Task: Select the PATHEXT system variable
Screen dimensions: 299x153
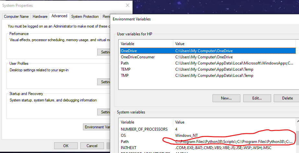Action: (x=208, y=148)
